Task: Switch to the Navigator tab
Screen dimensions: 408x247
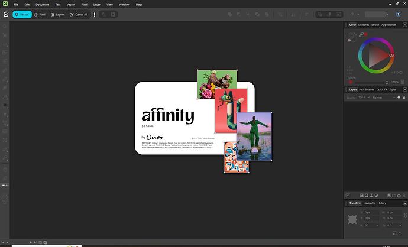Action: click(369, 203)
